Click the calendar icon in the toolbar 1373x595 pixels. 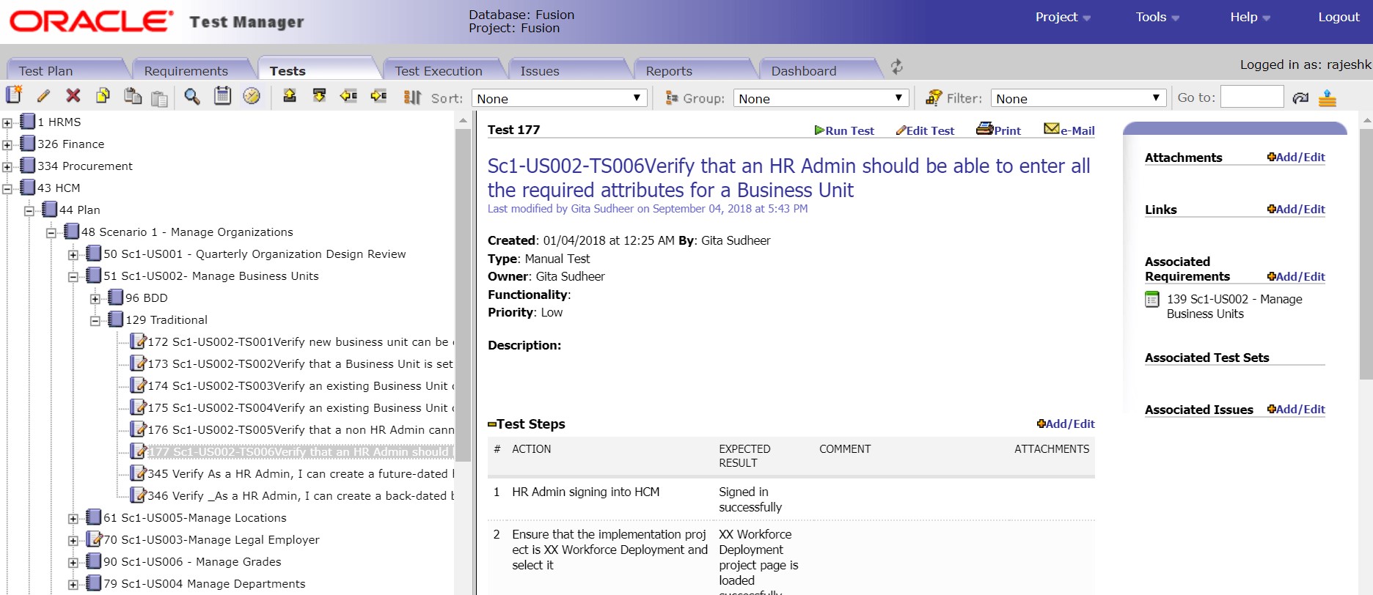pyautogui.click(x=222, y=96)
